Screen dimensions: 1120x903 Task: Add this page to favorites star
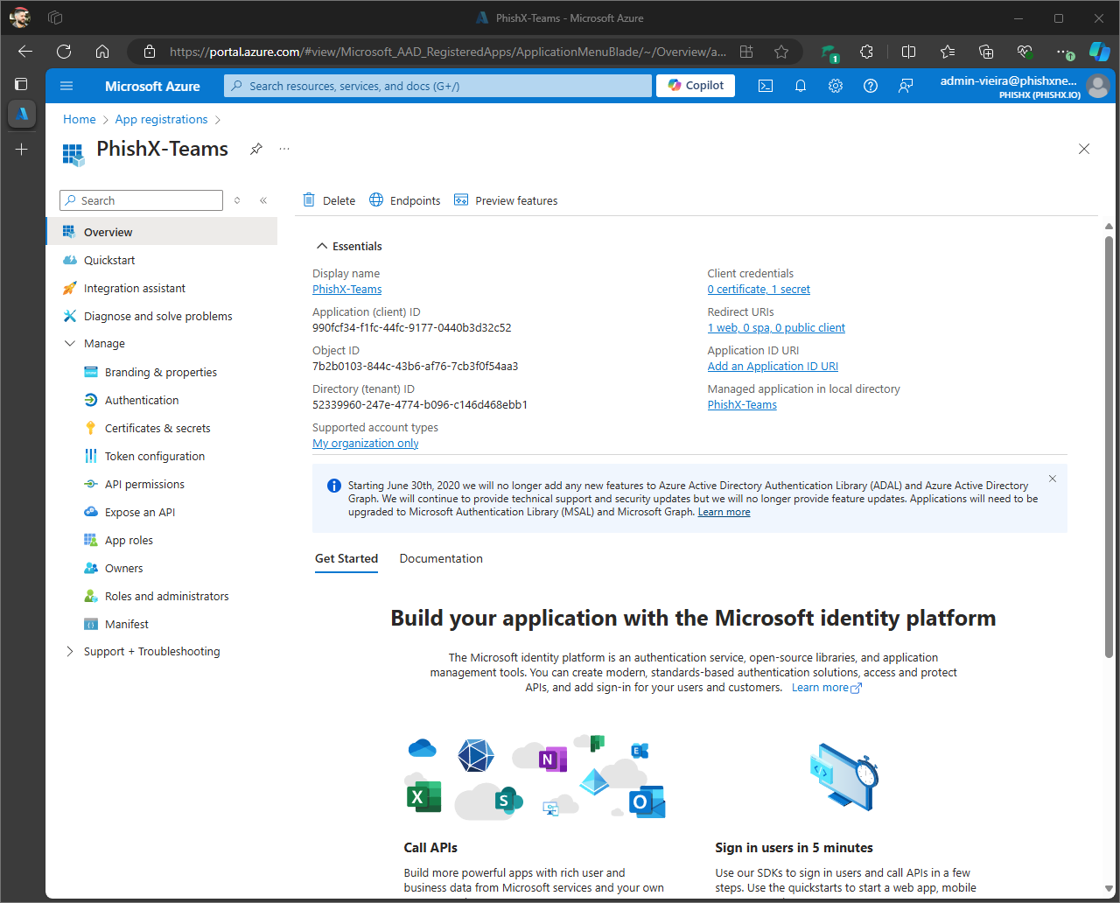click(781, 52)
